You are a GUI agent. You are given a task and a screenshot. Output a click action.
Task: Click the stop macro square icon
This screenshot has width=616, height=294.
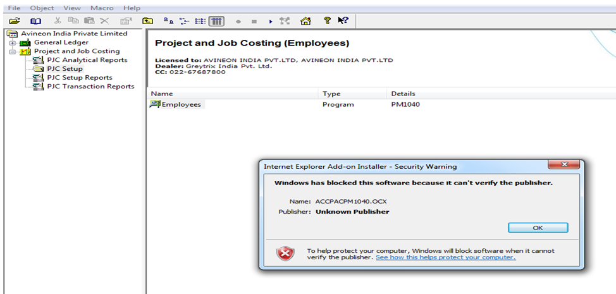click(x=254, y=21)
